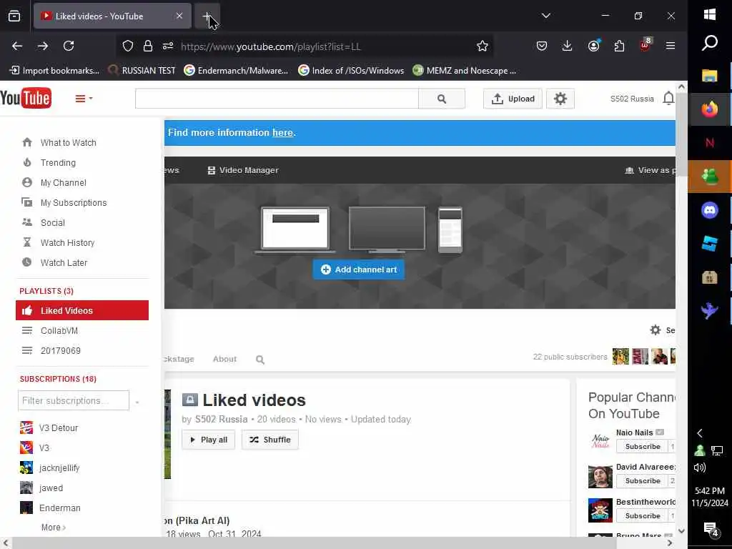This screenshot has height=549, width=732.
Task: Switch to About channel tab
Action: pyautogui.click(x=224, y=359)
